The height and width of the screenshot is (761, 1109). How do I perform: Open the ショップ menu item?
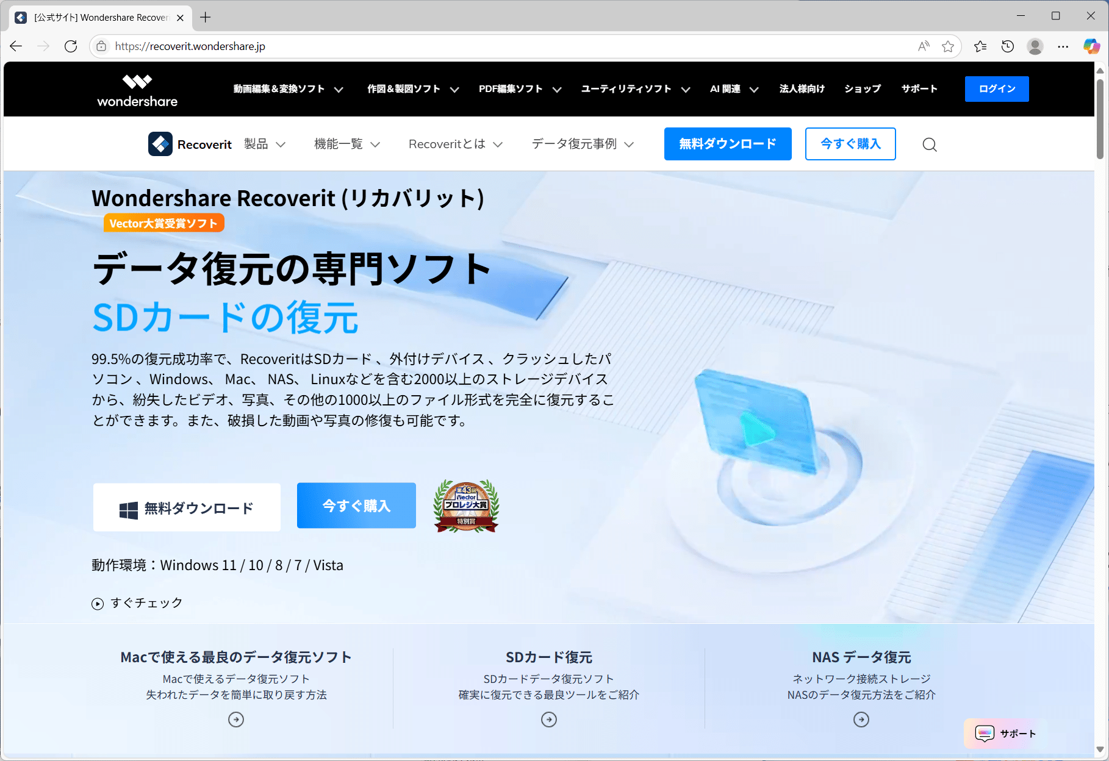pyautogui.click(x=862, y=89)
